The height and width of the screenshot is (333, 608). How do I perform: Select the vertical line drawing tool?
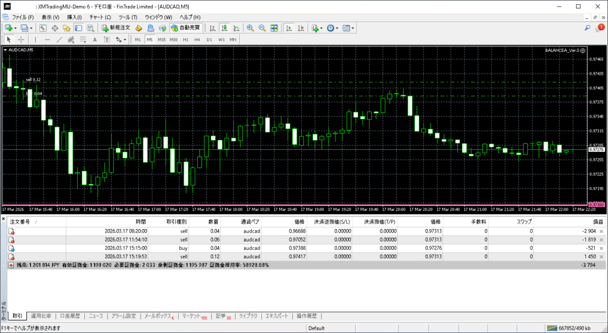pyautogui.click(x=35, y=40)
